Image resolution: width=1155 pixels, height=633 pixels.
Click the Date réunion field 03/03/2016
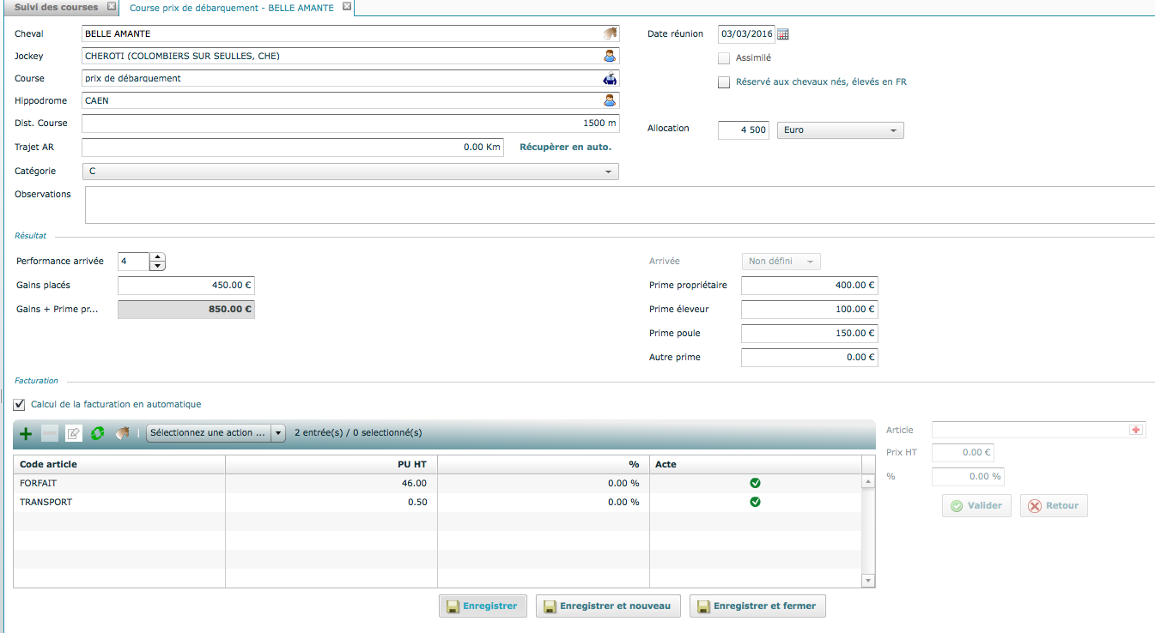[x=746, y=34]
